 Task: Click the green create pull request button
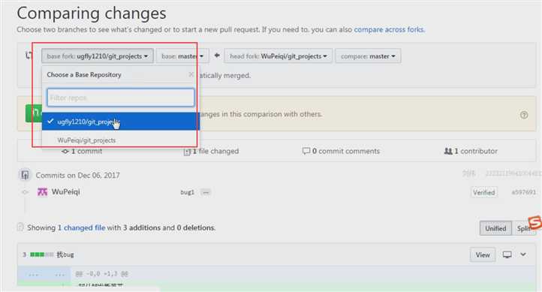(34, 113)
